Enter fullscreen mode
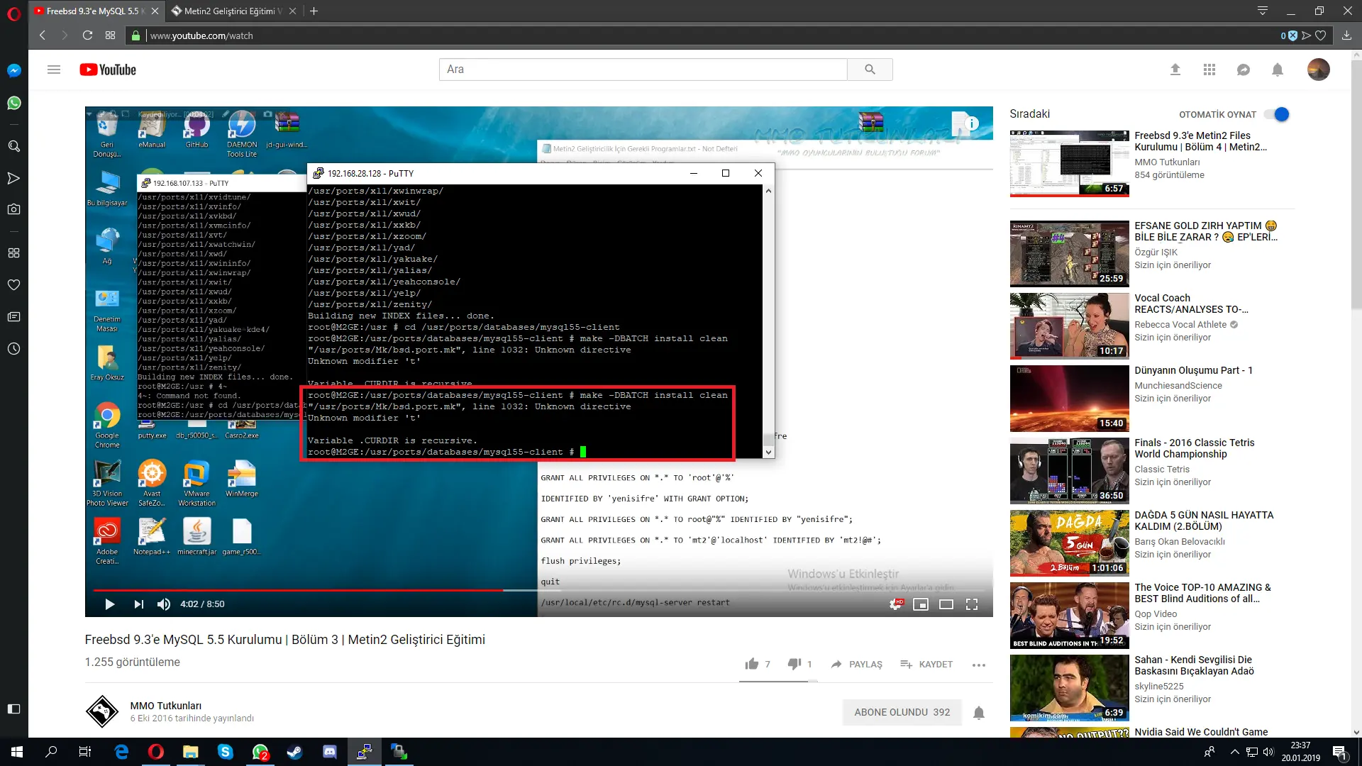Screen dimensions: 1362x766 pyautogui.click(x=972, y=604)
